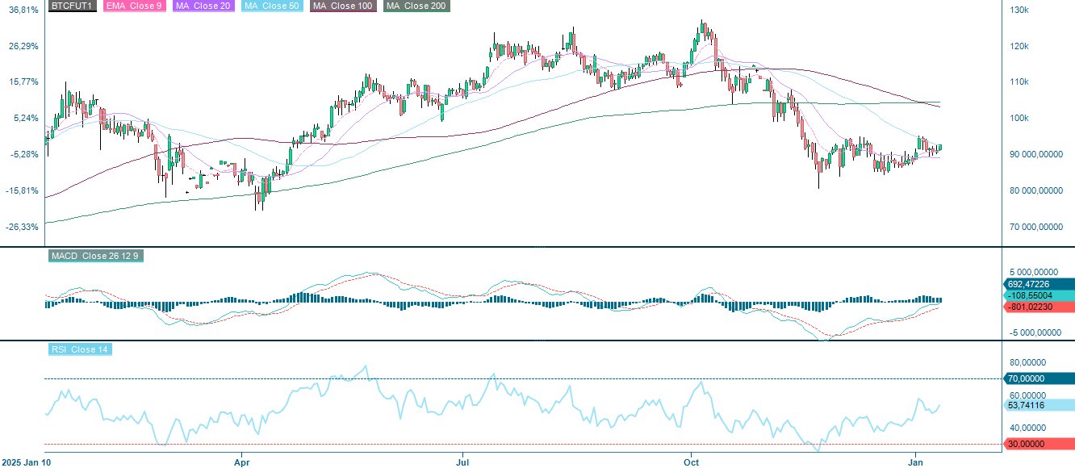Click the 692,47226 MACD histogram value tag
The width and height of the screenshot is (1075, 468).
click(x=1039, y=284)
